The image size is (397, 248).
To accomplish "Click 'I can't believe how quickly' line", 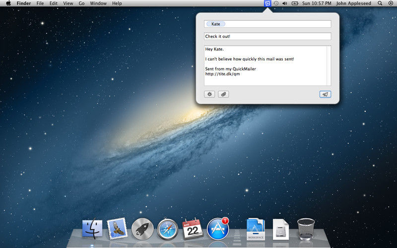I will click(250, 59).
